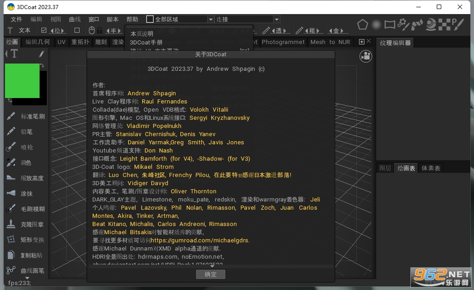Confirm the about dialog with 确定
This screenshot has height=290, width=474.
pos(210,274)
